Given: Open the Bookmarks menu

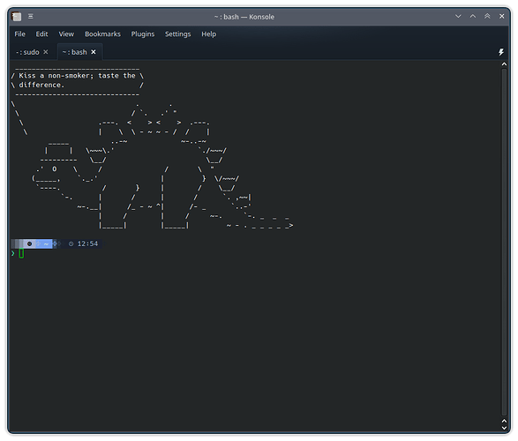Looking at the screenshot, I should (x=102, y=34).
